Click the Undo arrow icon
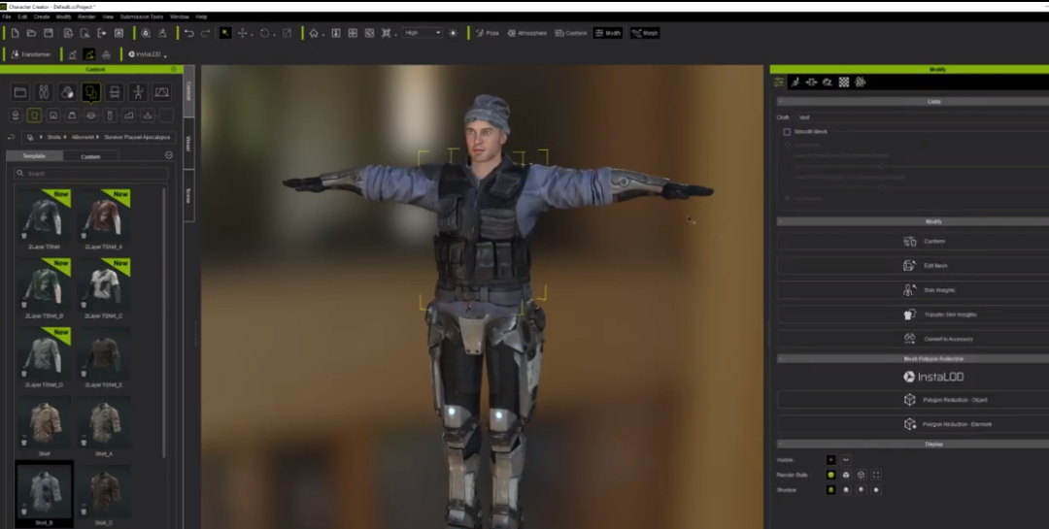1049x529 pixels. (x=189, y=33)
